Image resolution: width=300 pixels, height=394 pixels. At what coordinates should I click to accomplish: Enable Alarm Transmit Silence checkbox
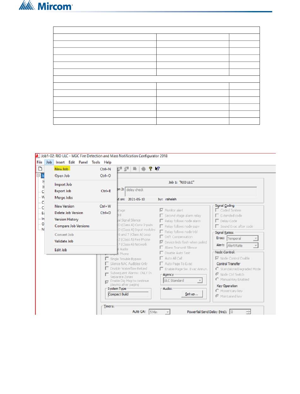[x=162, y=248]
